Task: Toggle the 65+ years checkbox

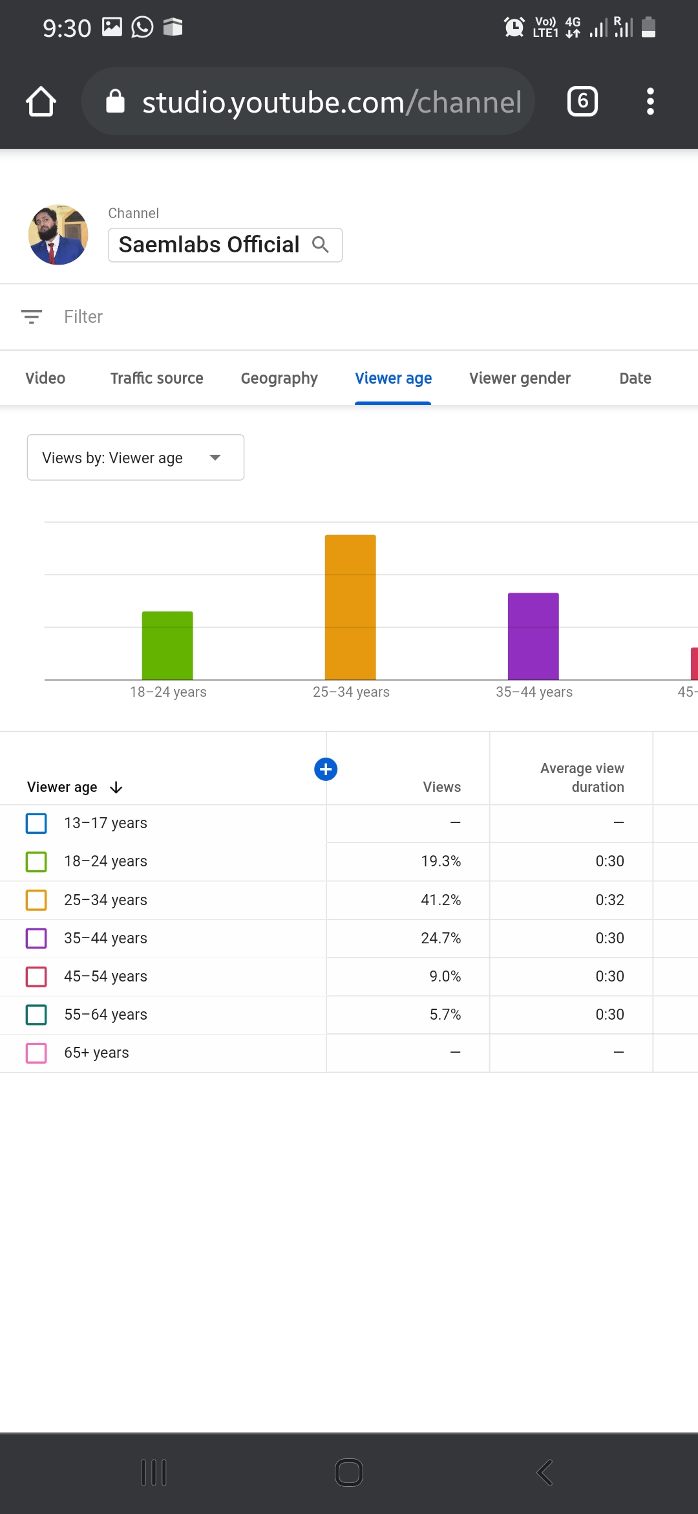Action: 36,1053
